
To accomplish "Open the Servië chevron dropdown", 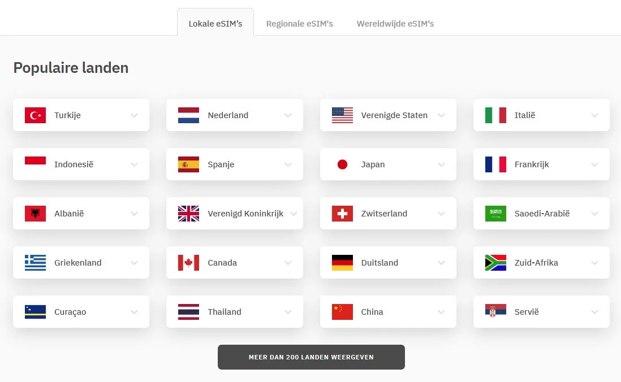I will 594,312.
